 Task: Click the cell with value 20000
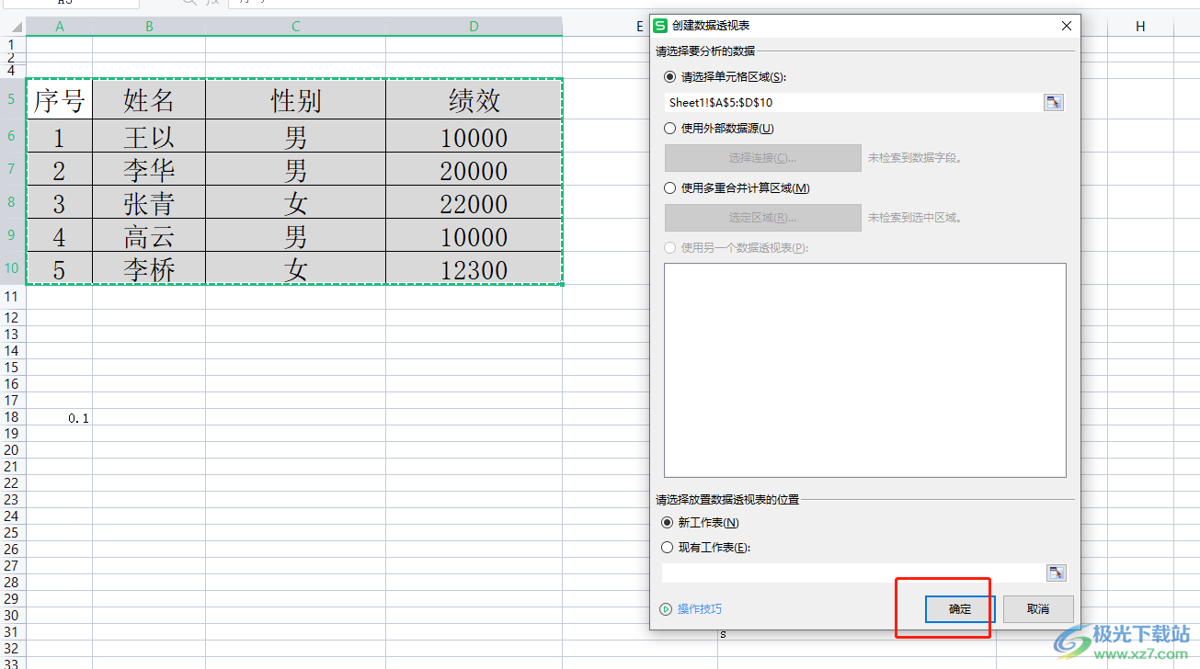474,169
